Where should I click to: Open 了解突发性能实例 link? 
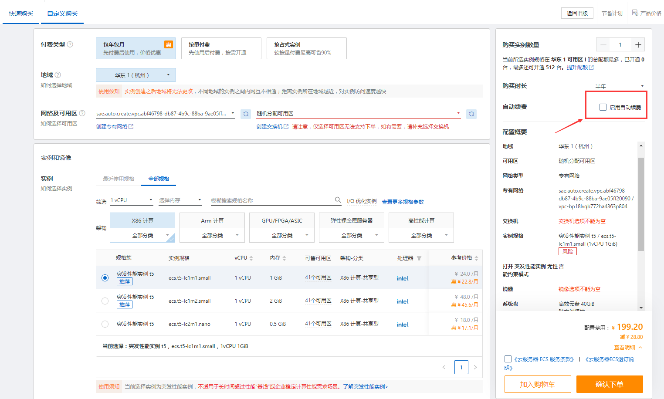point(365,386)
